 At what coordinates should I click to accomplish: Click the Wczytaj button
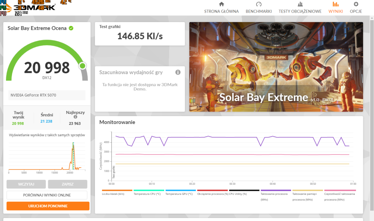(x=26, y=184)
